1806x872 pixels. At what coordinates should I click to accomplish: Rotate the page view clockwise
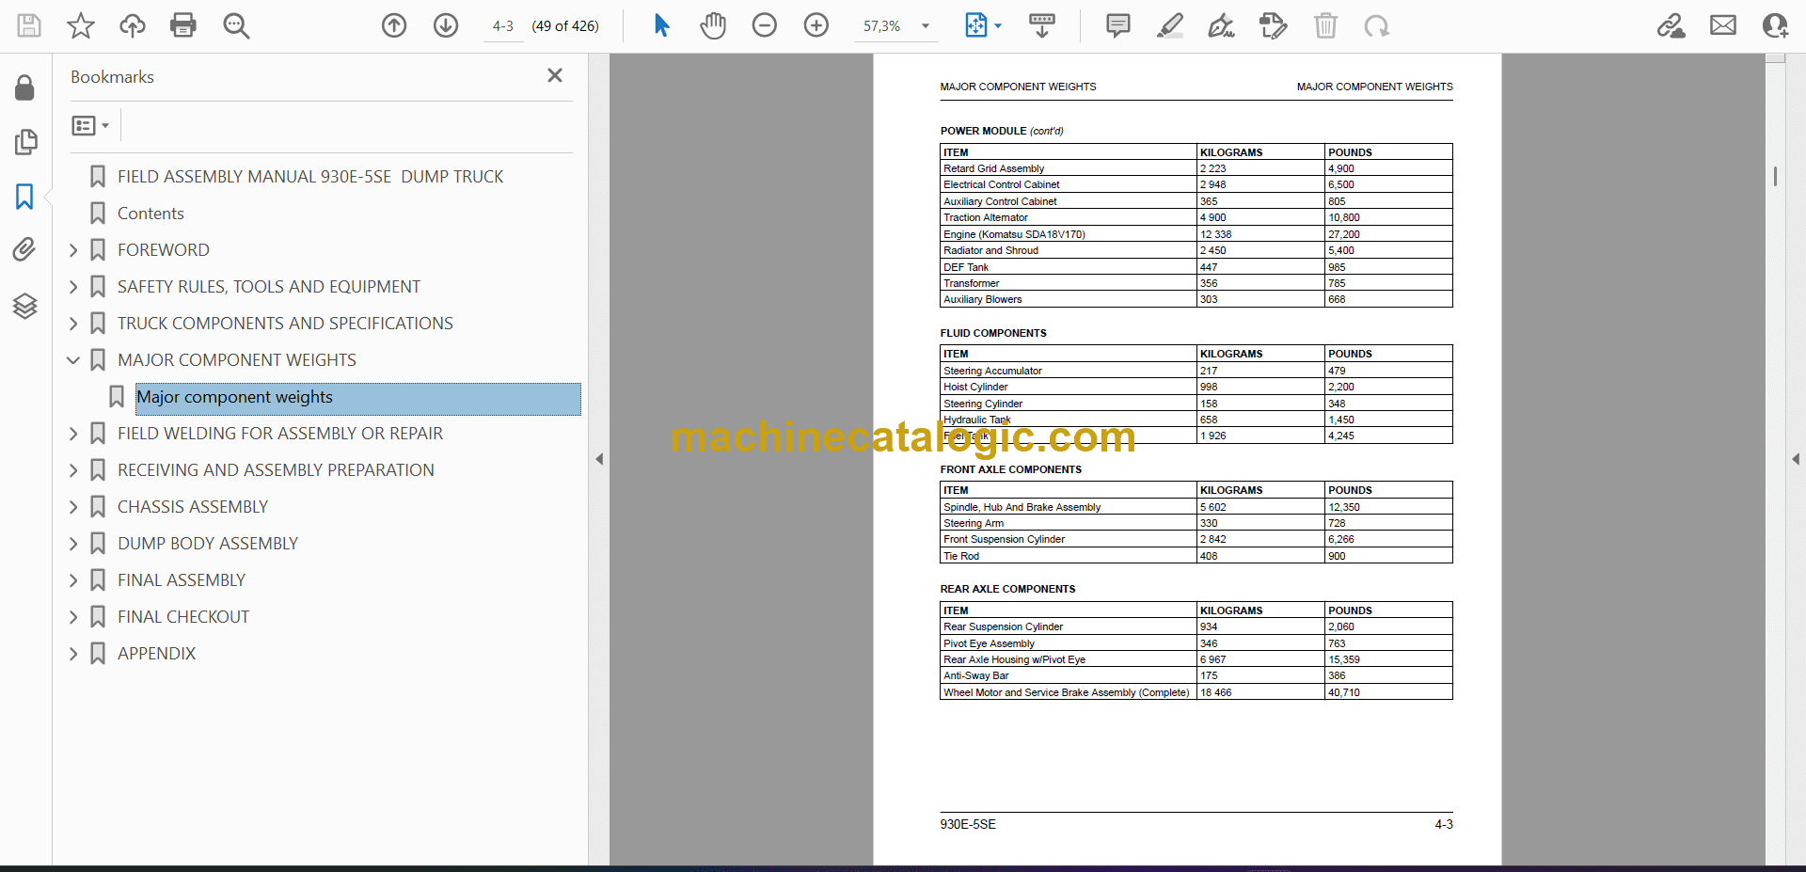[1377, 25]
